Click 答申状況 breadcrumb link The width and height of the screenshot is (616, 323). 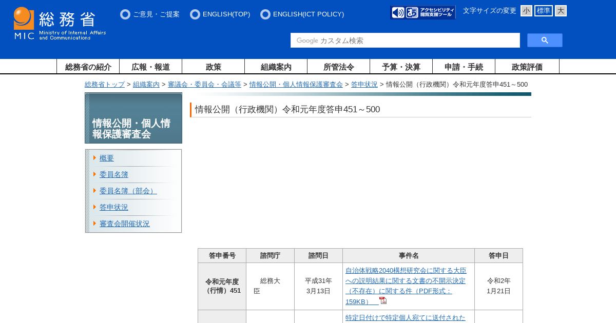pyautogui.click(x=364, y=85)
